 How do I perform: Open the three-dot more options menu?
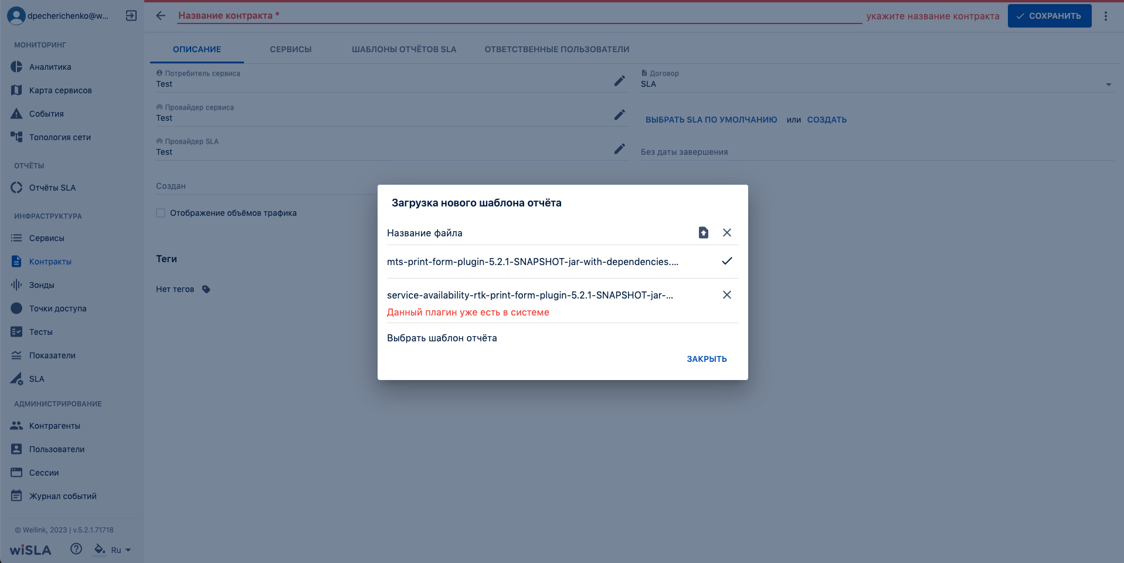1106,16
